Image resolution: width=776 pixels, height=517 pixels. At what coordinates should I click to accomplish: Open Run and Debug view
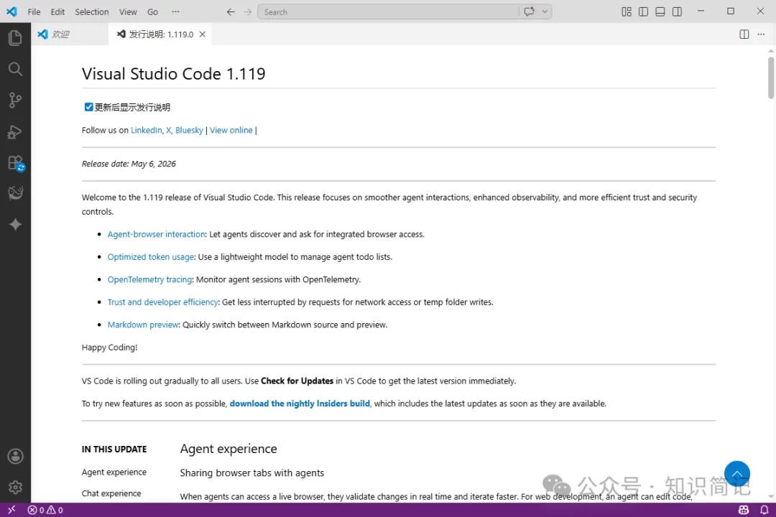tap(15, 131)
